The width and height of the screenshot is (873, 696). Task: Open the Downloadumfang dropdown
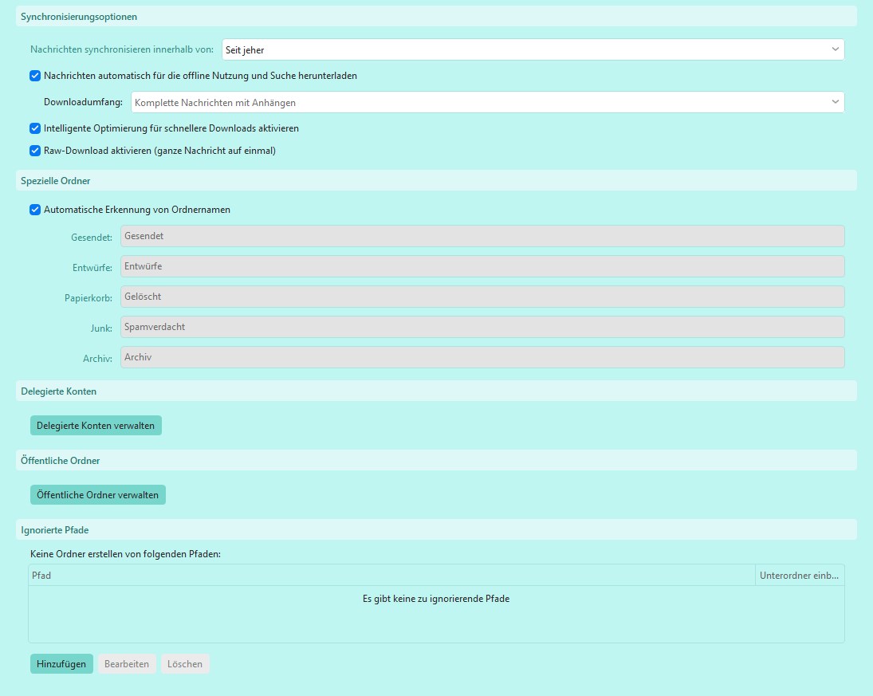pyautogui.click(x=486, y=102)
